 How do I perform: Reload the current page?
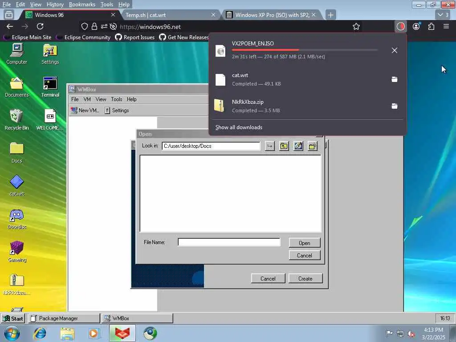point(40,26)
